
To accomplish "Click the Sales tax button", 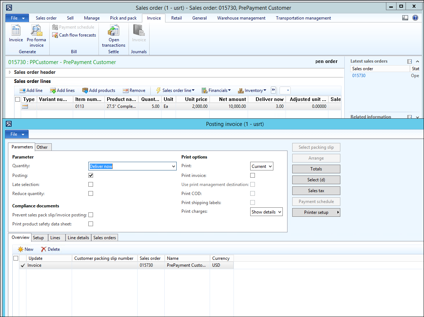I will tap(316, 191).
